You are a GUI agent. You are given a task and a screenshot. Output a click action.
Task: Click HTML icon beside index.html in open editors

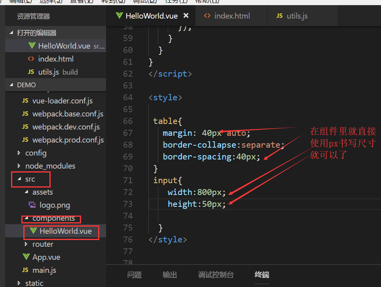pos(31,59)
